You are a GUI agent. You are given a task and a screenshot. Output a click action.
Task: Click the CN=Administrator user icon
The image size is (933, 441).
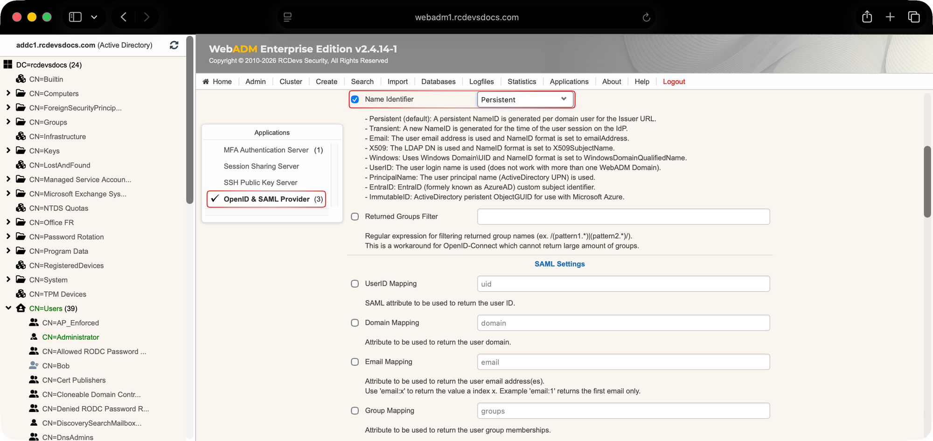[34, 337]
